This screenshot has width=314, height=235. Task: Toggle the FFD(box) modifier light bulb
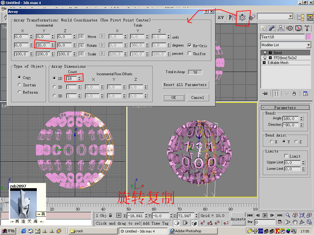(x=265, y=58)
